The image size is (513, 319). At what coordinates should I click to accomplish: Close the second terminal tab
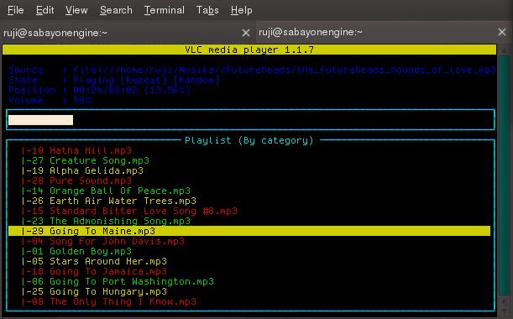(502, 32)
